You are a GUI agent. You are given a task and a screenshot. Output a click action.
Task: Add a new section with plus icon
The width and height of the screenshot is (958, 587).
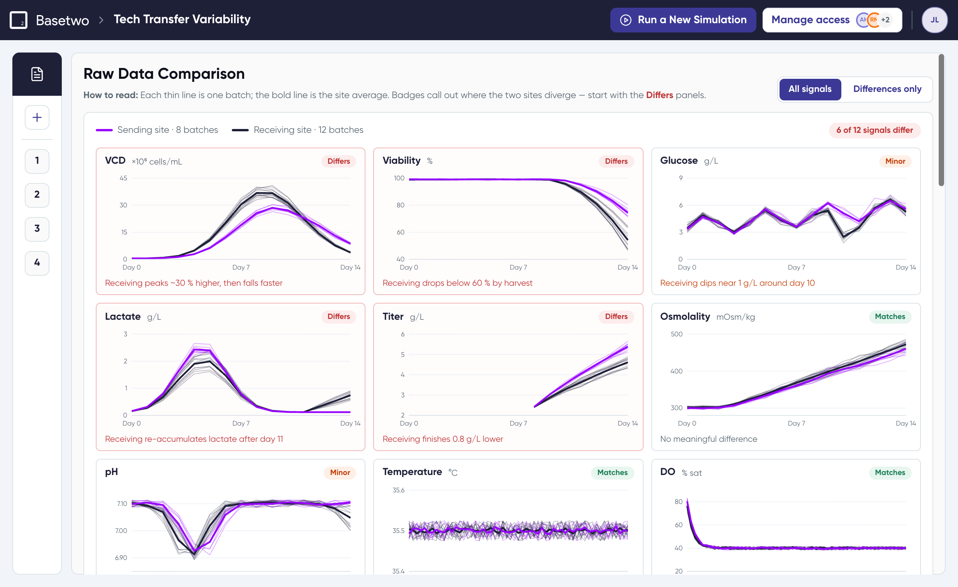click(37, 117)
